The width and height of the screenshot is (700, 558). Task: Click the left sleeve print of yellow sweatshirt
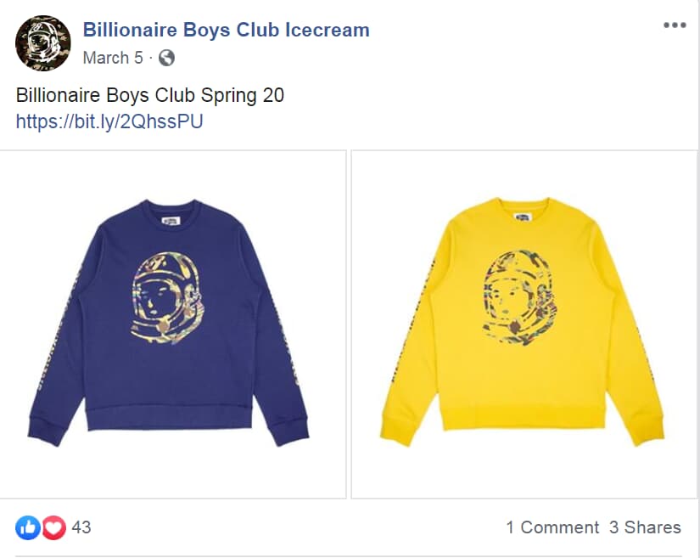pyautogui.click(x=412, y=320)
